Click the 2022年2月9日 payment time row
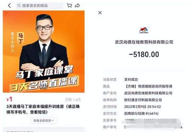 click(x=144, y=107)
